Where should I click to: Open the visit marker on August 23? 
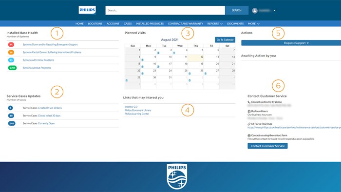[x=142, y=74]
